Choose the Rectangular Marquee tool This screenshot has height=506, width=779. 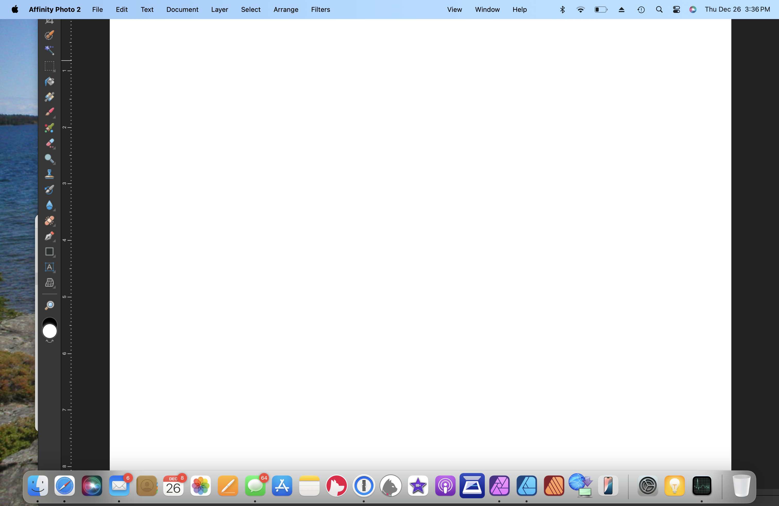click(x=49, y=66)
